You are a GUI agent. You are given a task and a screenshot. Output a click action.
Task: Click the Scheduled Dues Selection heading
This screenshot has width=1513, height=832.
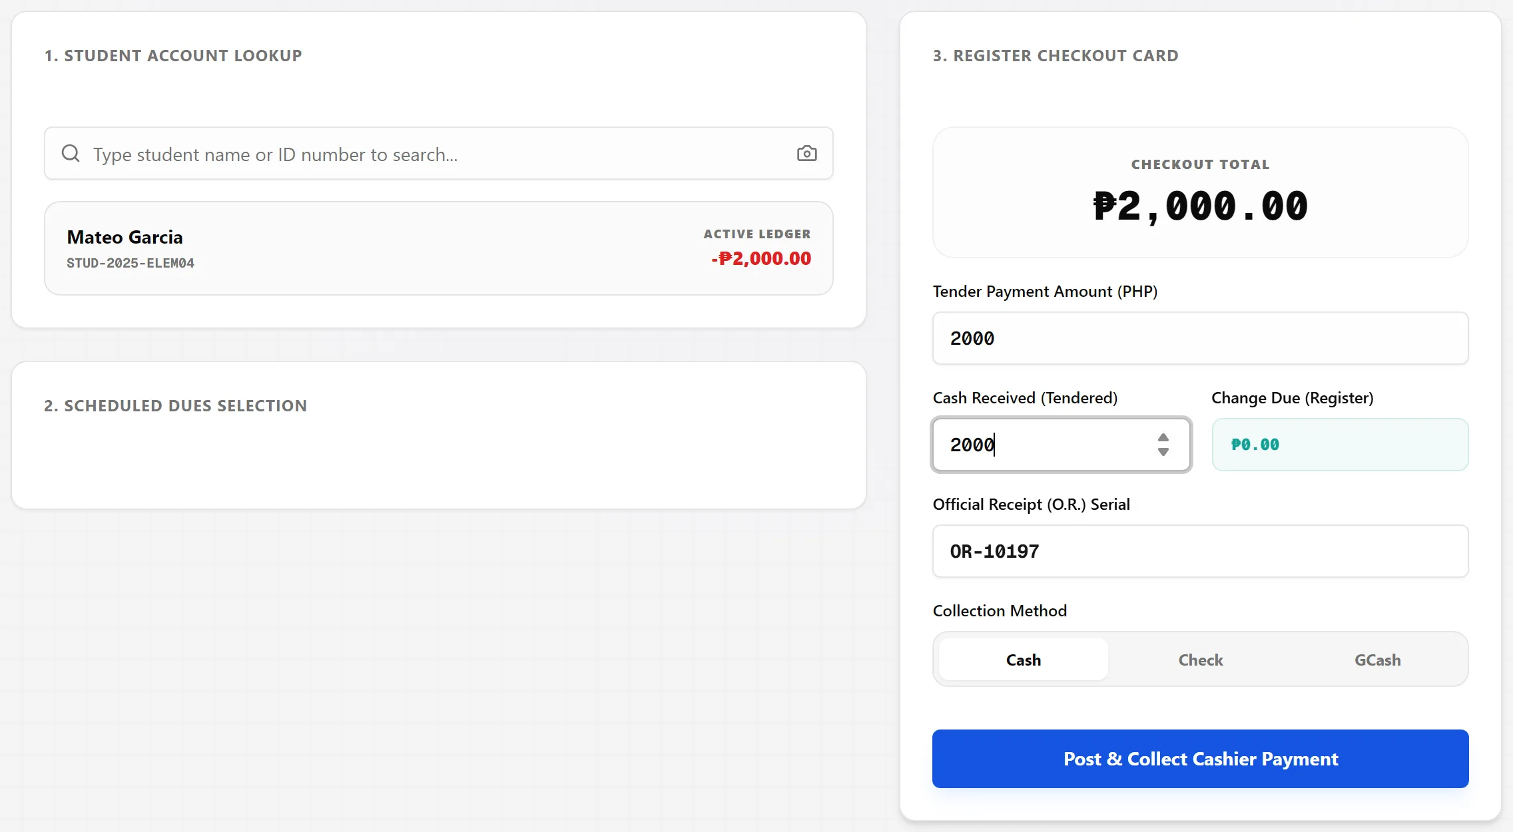[x=175, y=406]
